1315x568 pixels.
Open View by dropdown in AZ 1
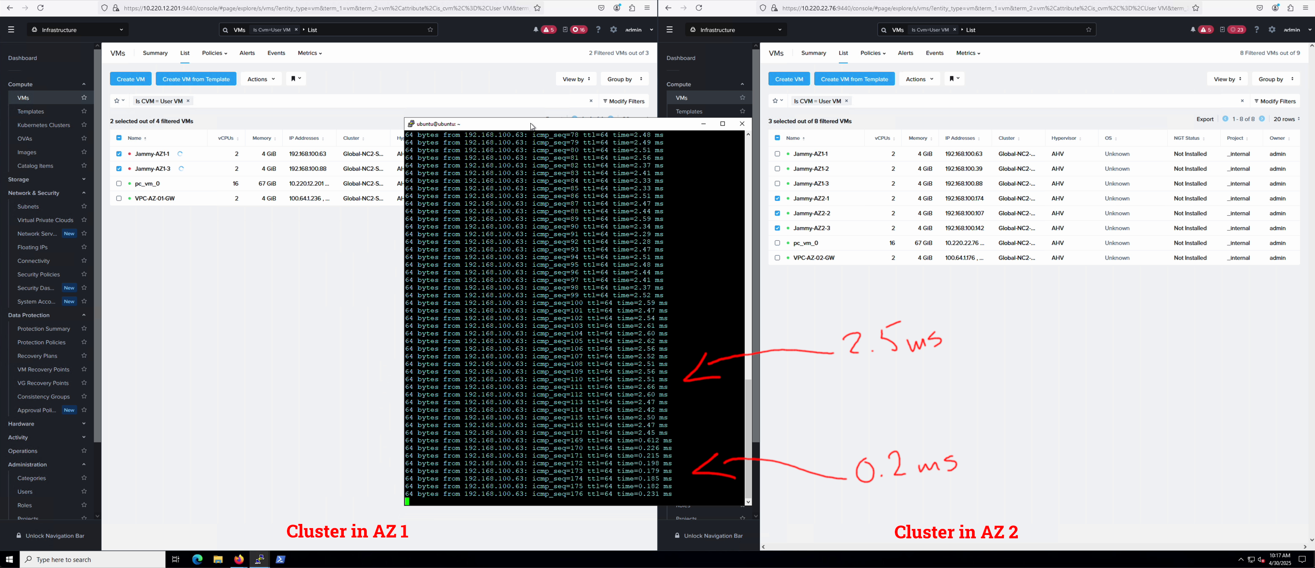click(577, 79)
